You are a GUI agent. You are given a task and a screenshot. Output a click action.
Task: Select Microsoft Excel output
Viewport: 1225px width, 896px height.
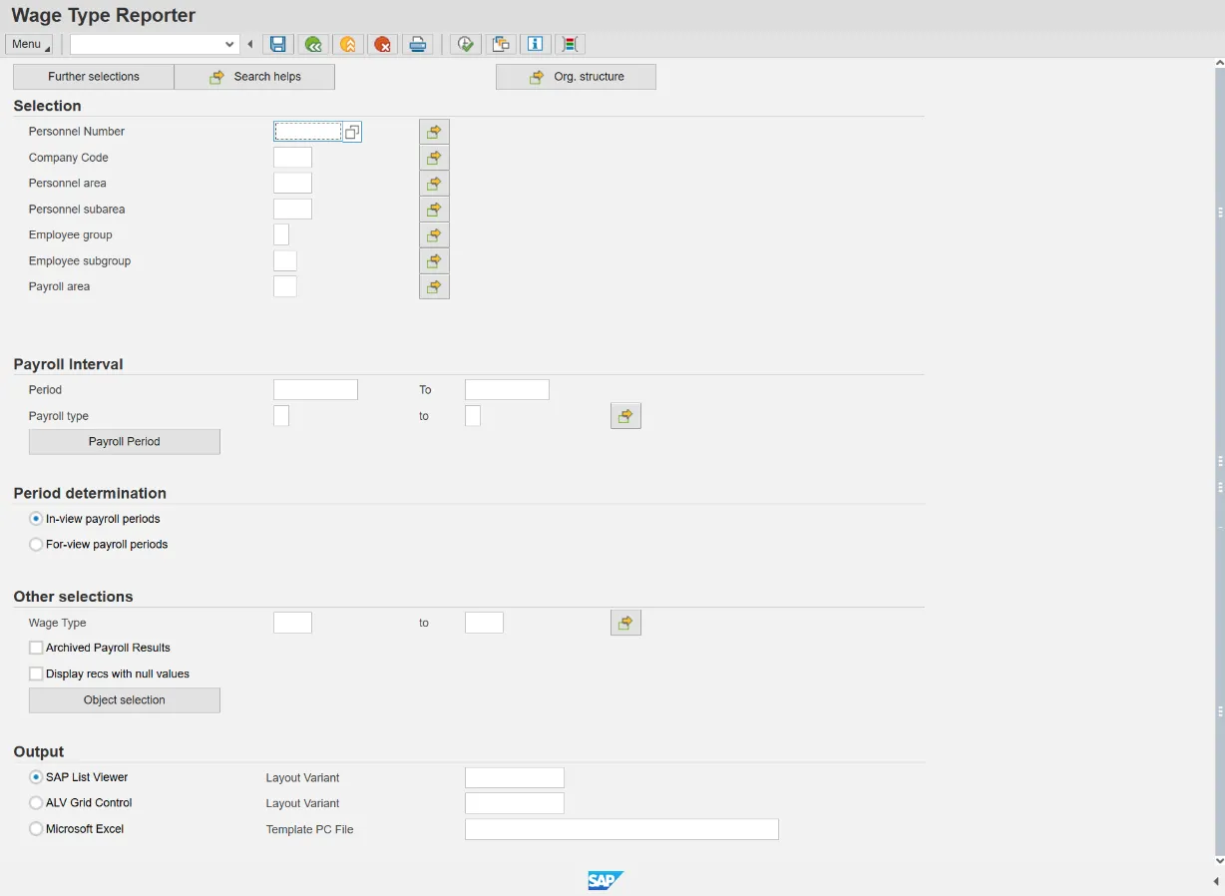pos(37,829)
